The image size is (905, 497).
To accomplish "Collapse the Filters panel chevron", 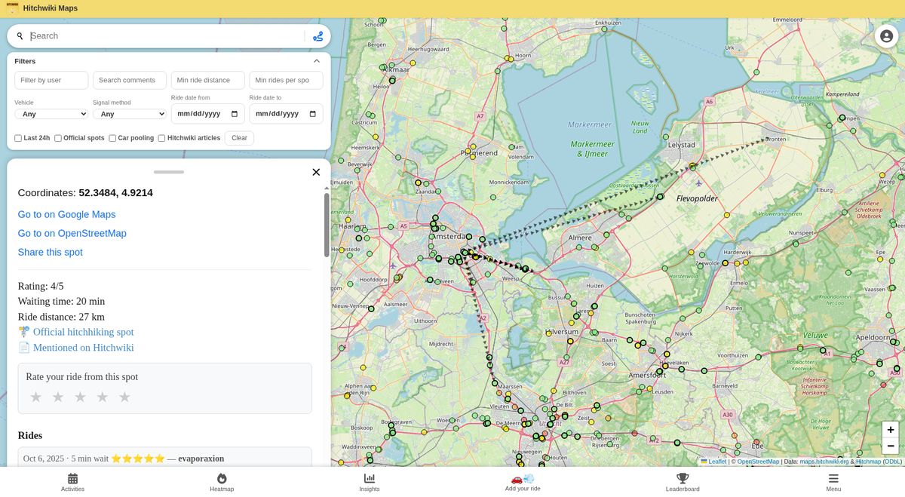I will coord(317,61).
